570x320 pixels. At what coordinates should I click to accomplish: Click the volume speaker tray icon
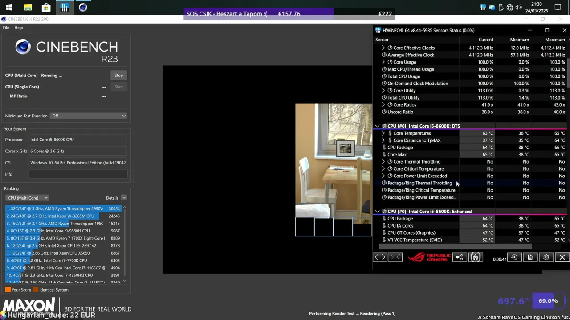point(518,8)
